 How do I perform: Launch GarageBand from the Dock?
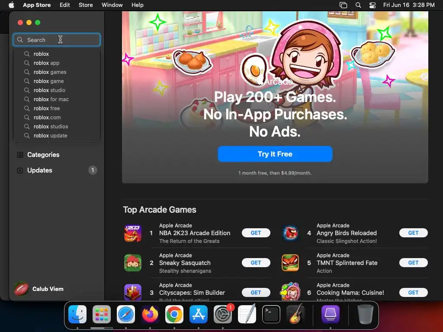[x=295, y=314]
